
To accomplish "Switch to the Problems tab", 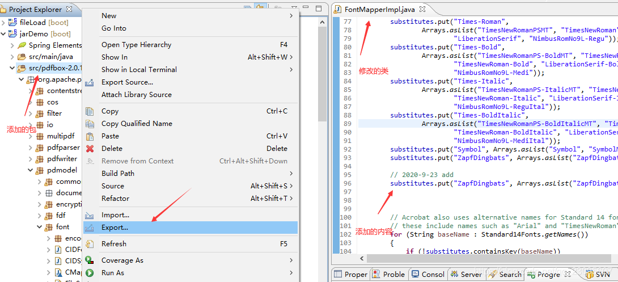I will tap(388, 274).
